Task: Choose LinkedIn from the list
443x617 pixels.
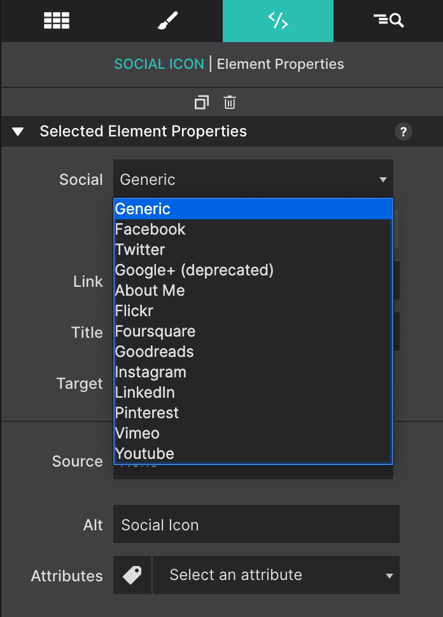Action: [144, 392]
